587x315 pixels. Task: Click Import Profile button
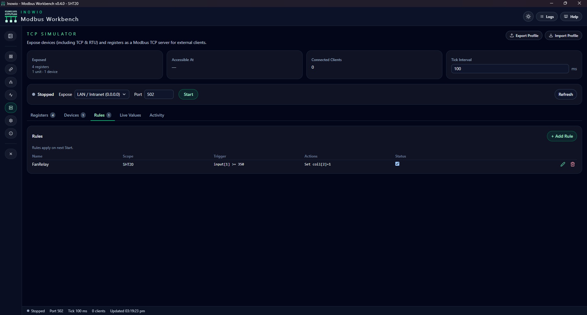[x=563, y=36]
